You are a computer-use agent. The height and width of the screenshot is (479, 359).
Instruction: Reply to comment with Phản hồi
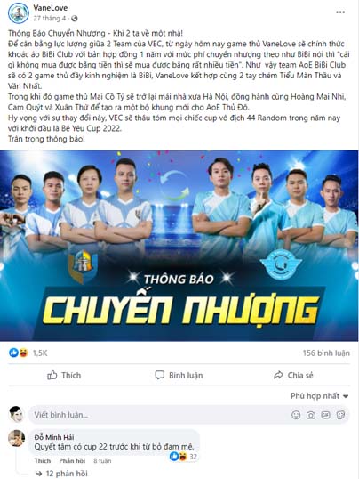[72, 460]
